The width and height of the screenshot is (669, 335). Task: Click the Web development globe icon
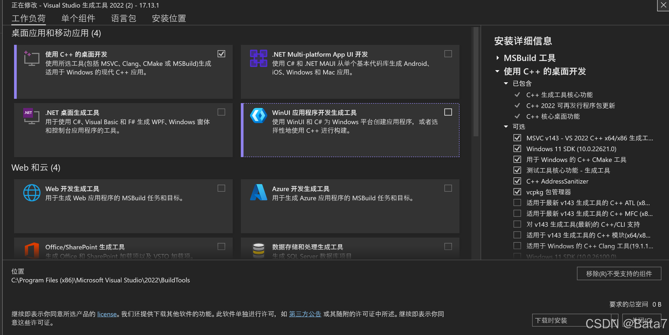[x=32, y=192]
